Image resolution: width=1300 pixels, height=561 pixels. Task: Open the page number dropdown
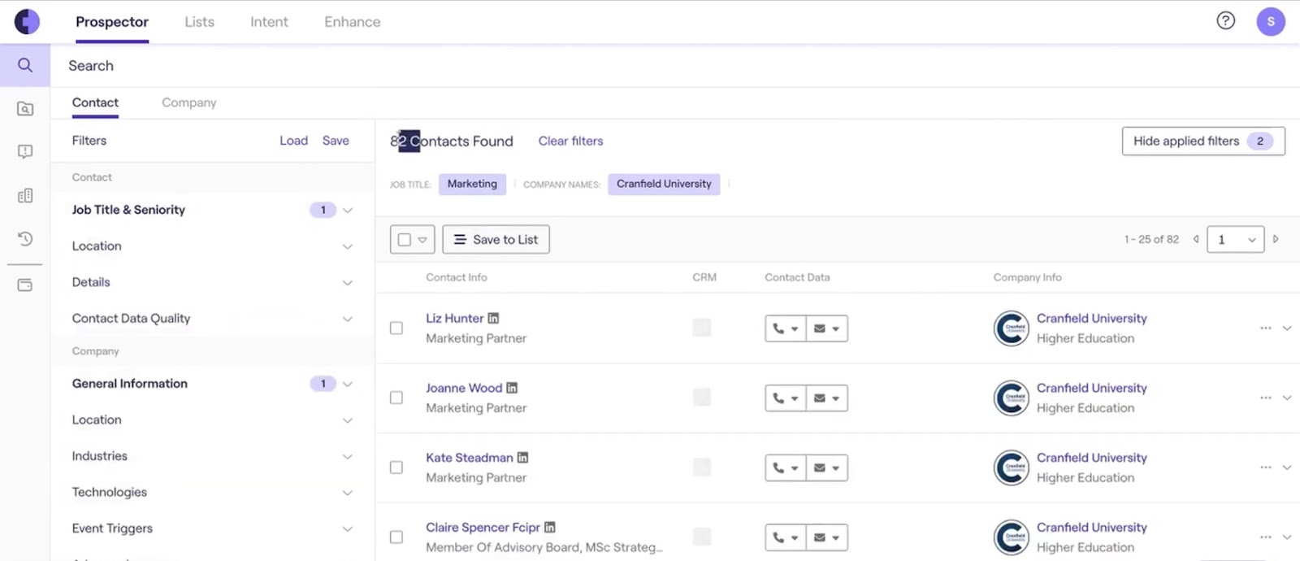point(1235,239)
